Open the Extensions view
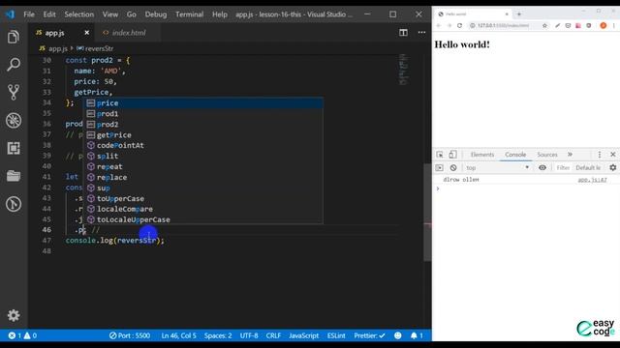The image size is (620, 348). pyautogui.click(x=14, y=148)
